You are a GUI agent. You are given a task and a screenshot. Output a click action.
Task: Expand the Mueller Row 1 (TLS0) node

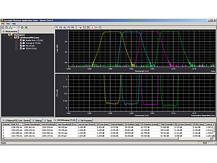(16, 40)
